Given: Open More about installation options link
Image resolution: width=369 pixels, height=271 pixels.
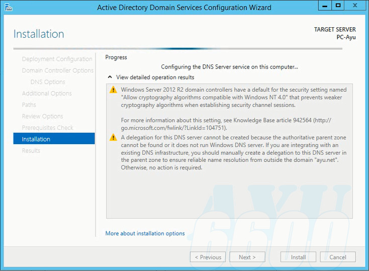Looking at the screenshot, I should 145,234.
